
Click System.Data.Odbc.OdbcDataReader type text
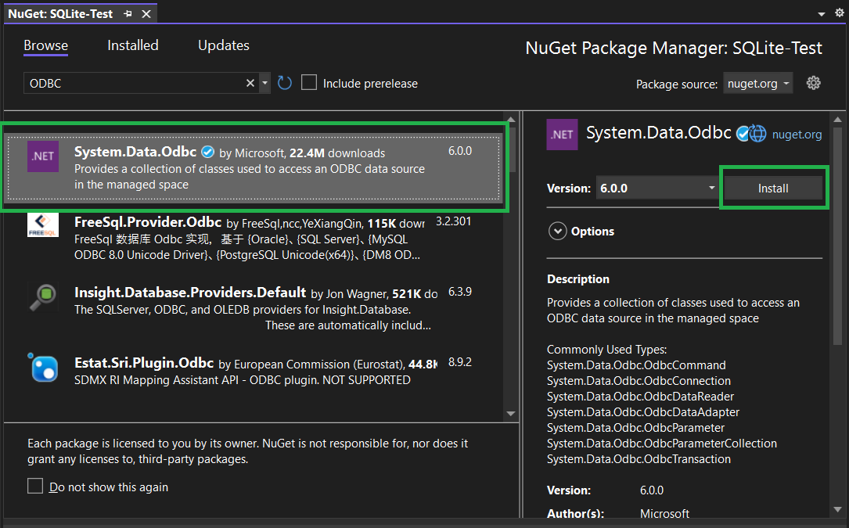click(x=640, y=397)
